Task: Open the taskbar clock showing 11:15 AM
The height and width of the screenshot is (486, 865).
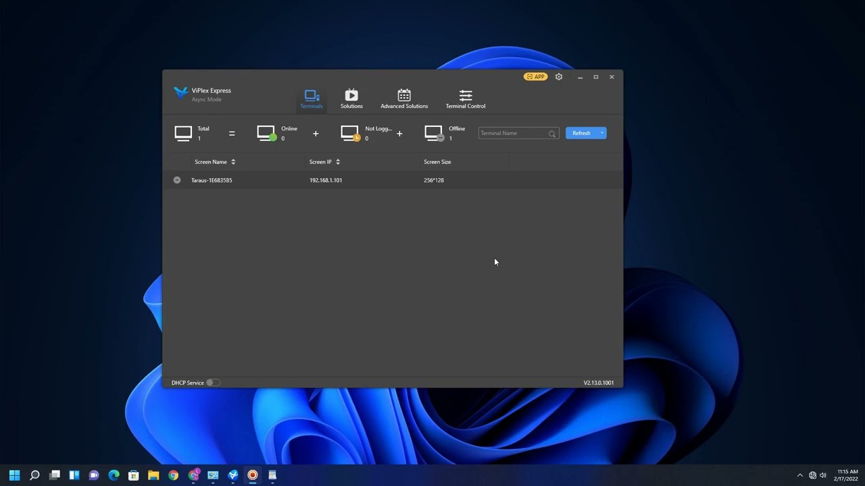Action: point(847,475)
